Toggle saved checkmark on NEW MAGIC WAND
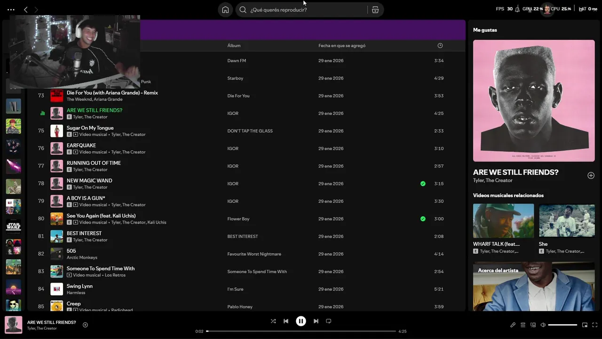This screenshot has height=339, width=602. (x=423, y=184)
